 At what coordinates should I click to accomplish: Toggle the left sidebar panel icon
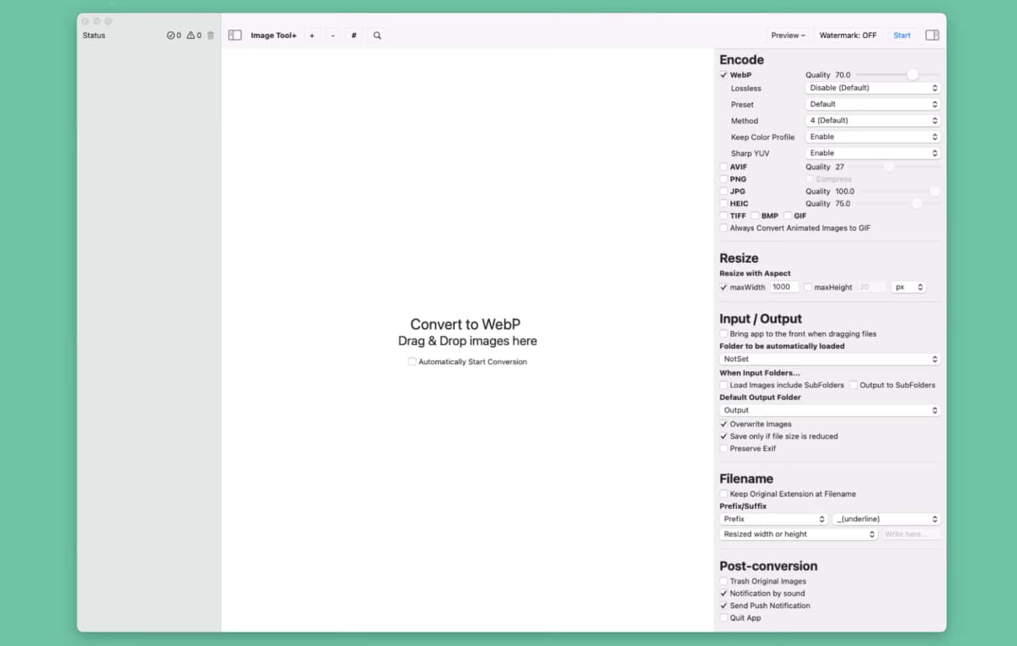pyautogui.click(x=235, y=35)
